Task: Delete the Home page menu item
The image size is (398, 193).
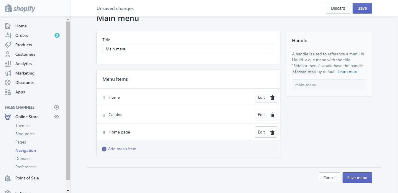Action: (x=272, y=132)
